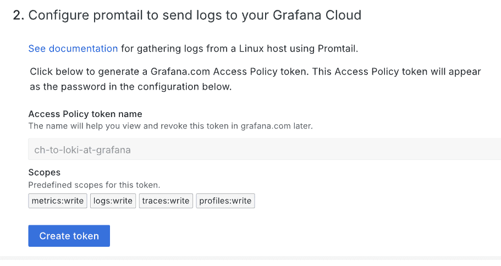The height and width of the screenshot is (266, 501).
Task: Click the word Promtail after Linux host
Action: [x=337, y=48]
